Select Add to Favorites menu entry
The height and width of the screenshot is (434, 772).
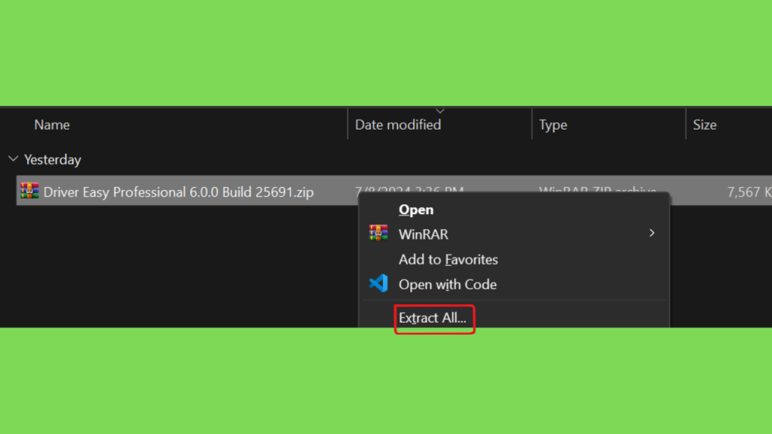tap(448, 259)
